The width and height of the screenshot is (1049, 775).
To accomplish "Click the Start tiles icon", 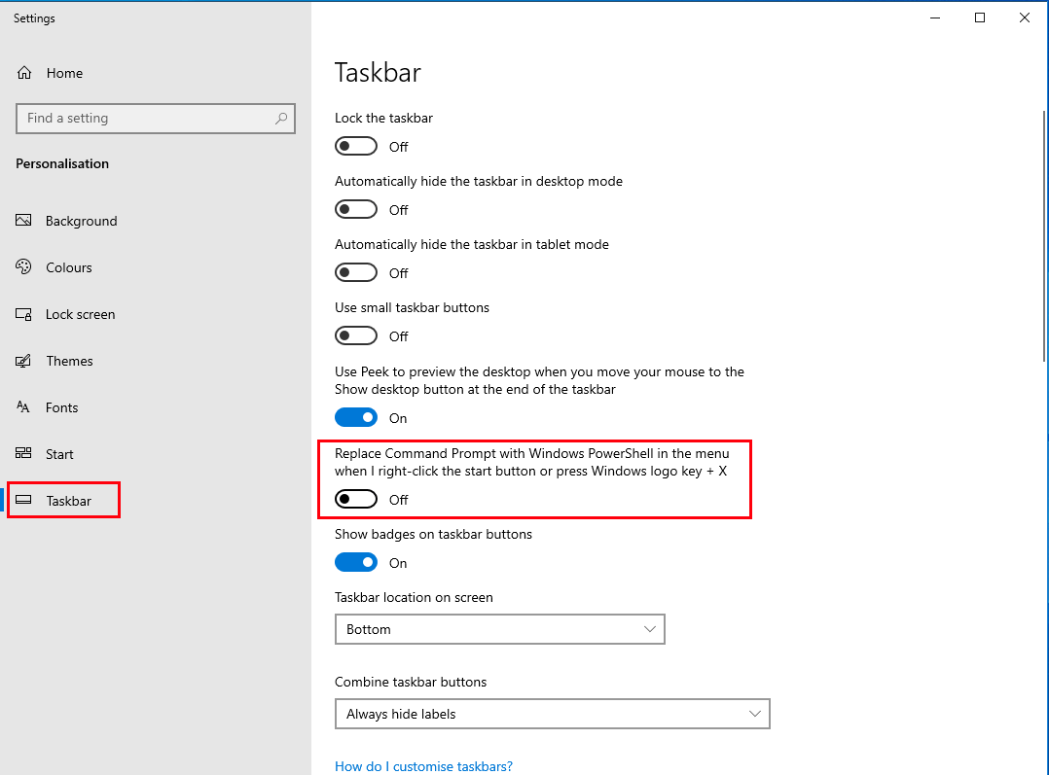I will coord(23,453).
